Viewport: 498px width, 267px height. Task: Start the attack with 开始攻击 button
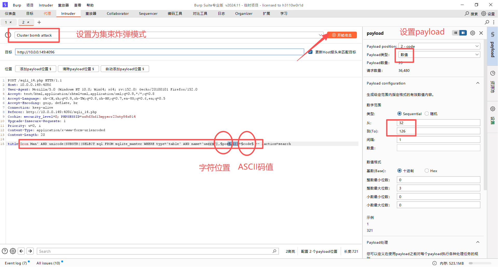pyautogui.click(x=342, y=35)
